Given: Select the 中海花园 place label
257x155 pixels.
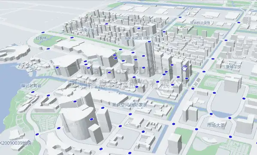Looking at the screenshot, I should [x=88, y=30].
